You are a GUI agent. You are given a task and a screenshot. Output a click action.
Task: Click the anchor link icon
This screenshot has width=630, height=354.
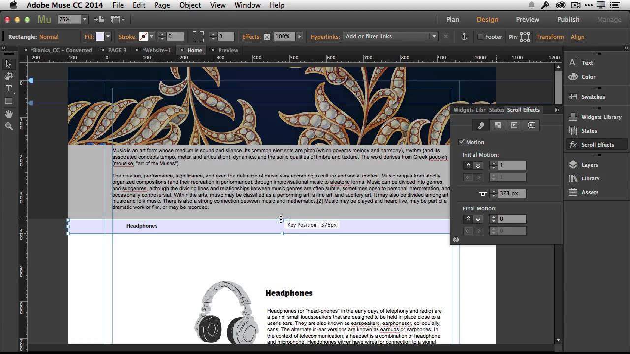pyautogui.click(x=463, y=37)
